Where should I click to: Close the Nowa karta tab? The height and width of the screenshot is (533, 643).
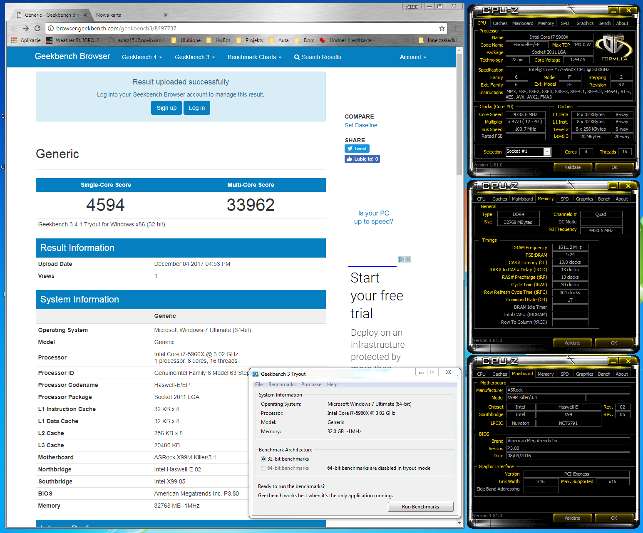tap(166, 15)
